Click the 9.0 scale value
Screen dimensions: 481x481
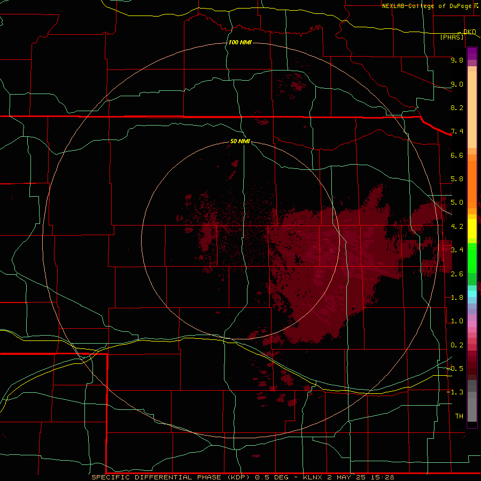coord(457,84)
